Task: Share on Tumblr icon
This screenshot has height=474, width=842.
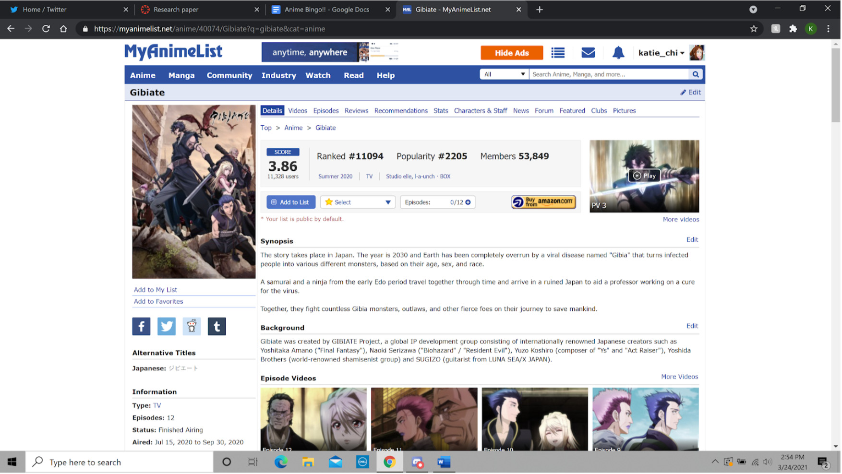Action: (217, 327)
